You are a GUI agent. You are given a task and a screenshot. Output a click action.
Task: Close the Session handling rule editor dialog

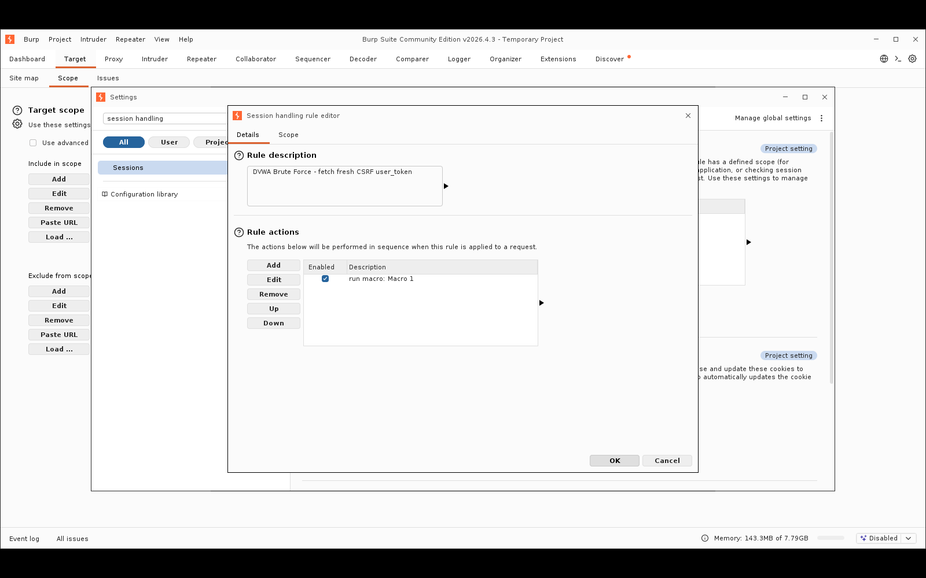tap(688, 116)
